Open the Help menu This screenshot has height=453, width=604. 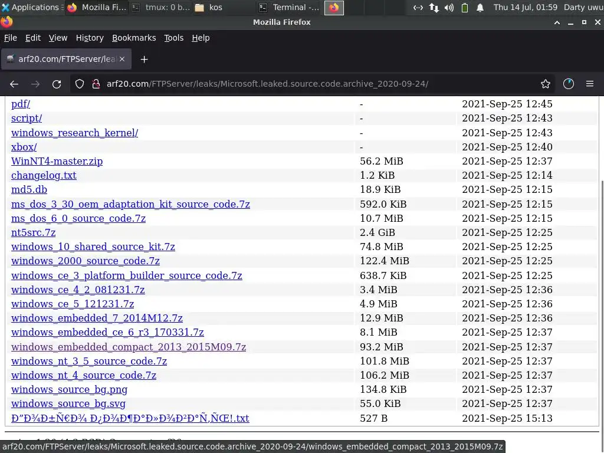(201, 38)
